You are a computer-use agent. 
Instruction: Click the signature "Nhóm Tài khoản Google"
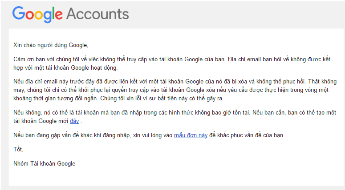tap(45, 163)
